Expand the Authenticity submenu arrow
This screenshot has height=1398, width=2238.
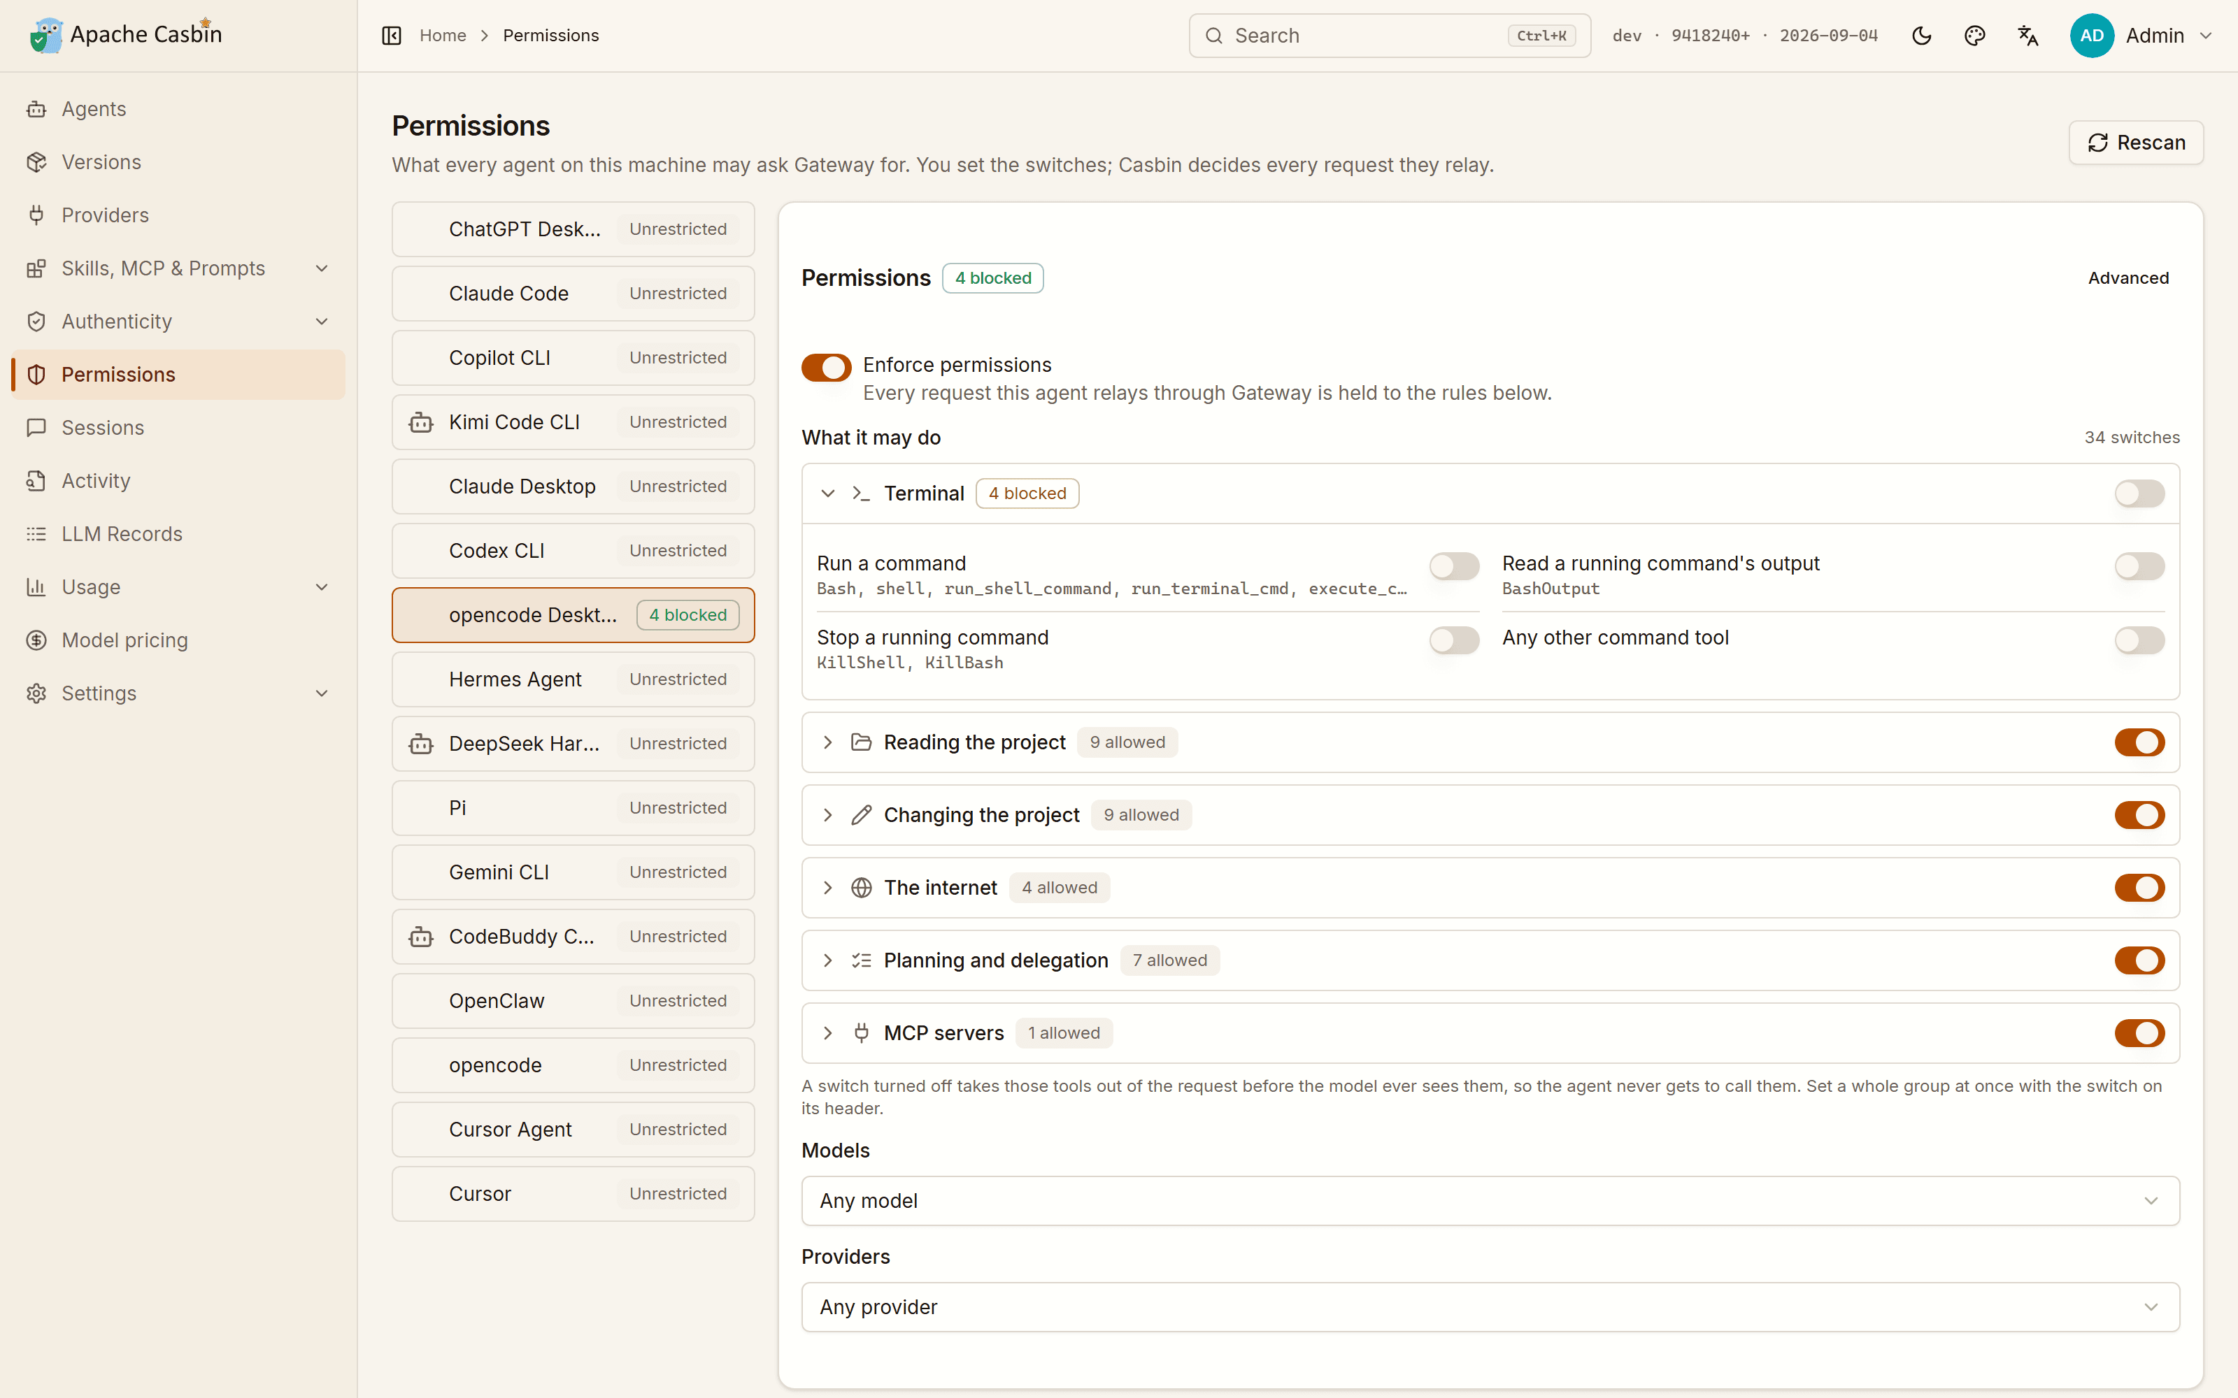(322, 322)
